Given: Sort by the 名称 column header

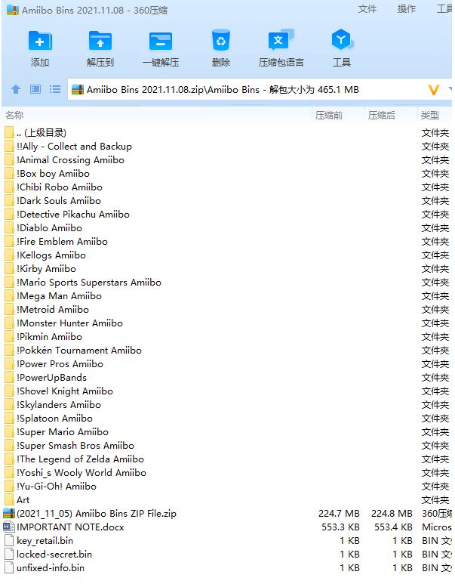Looking at the screenshot, I should [14, 115].
